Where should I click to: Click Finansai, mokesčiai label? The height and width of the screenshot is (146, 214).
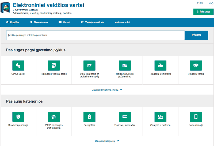tap(125, 125)
